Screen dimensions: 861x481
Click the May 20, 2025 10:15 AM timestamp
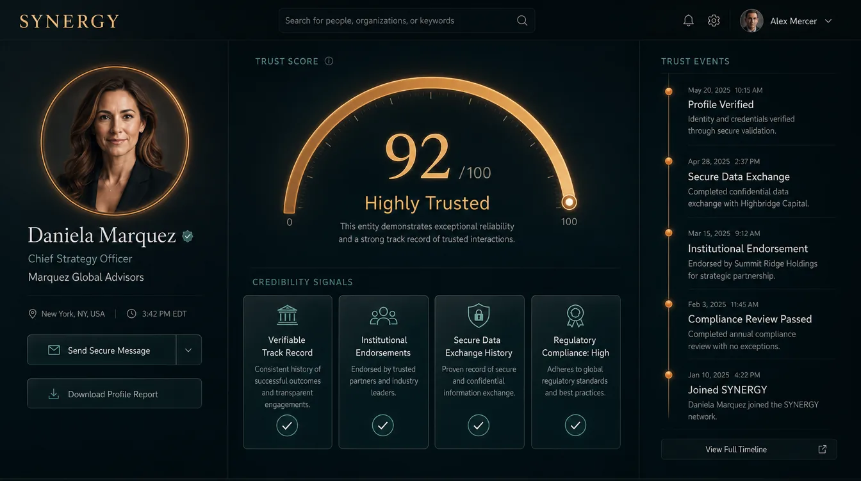pos(725,90)
